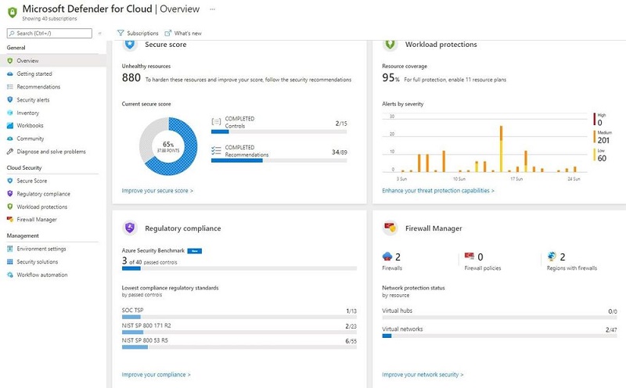Screen dimensions: 626x388
Task: Click the Firewall Manager card icon
Action: coord(390,228)
